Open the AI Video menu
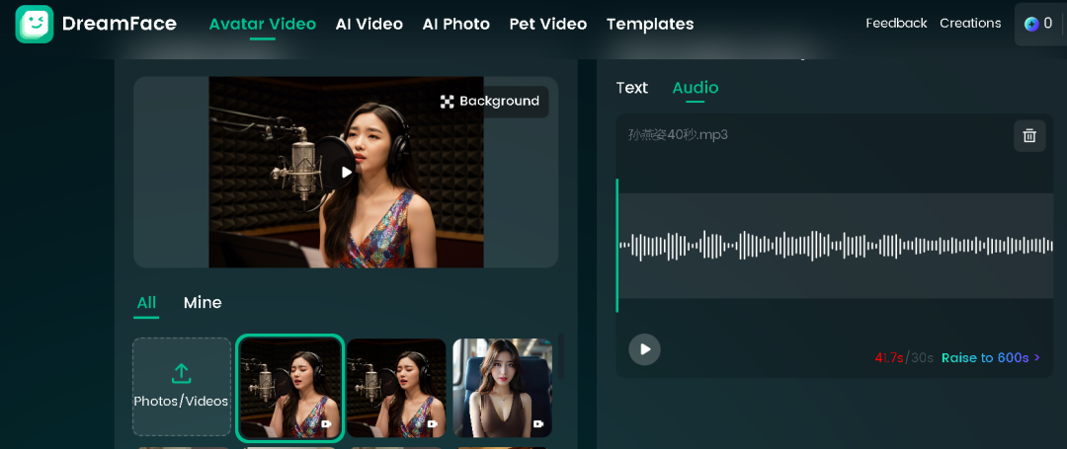1067x449 pixels. 369,24
